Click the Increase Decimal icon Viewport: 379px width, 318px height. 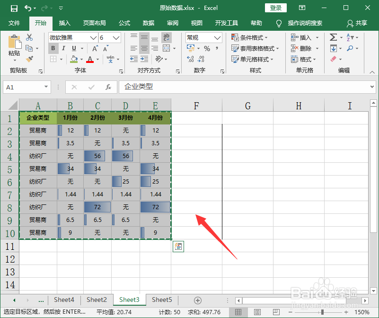(x=191, y=59)
